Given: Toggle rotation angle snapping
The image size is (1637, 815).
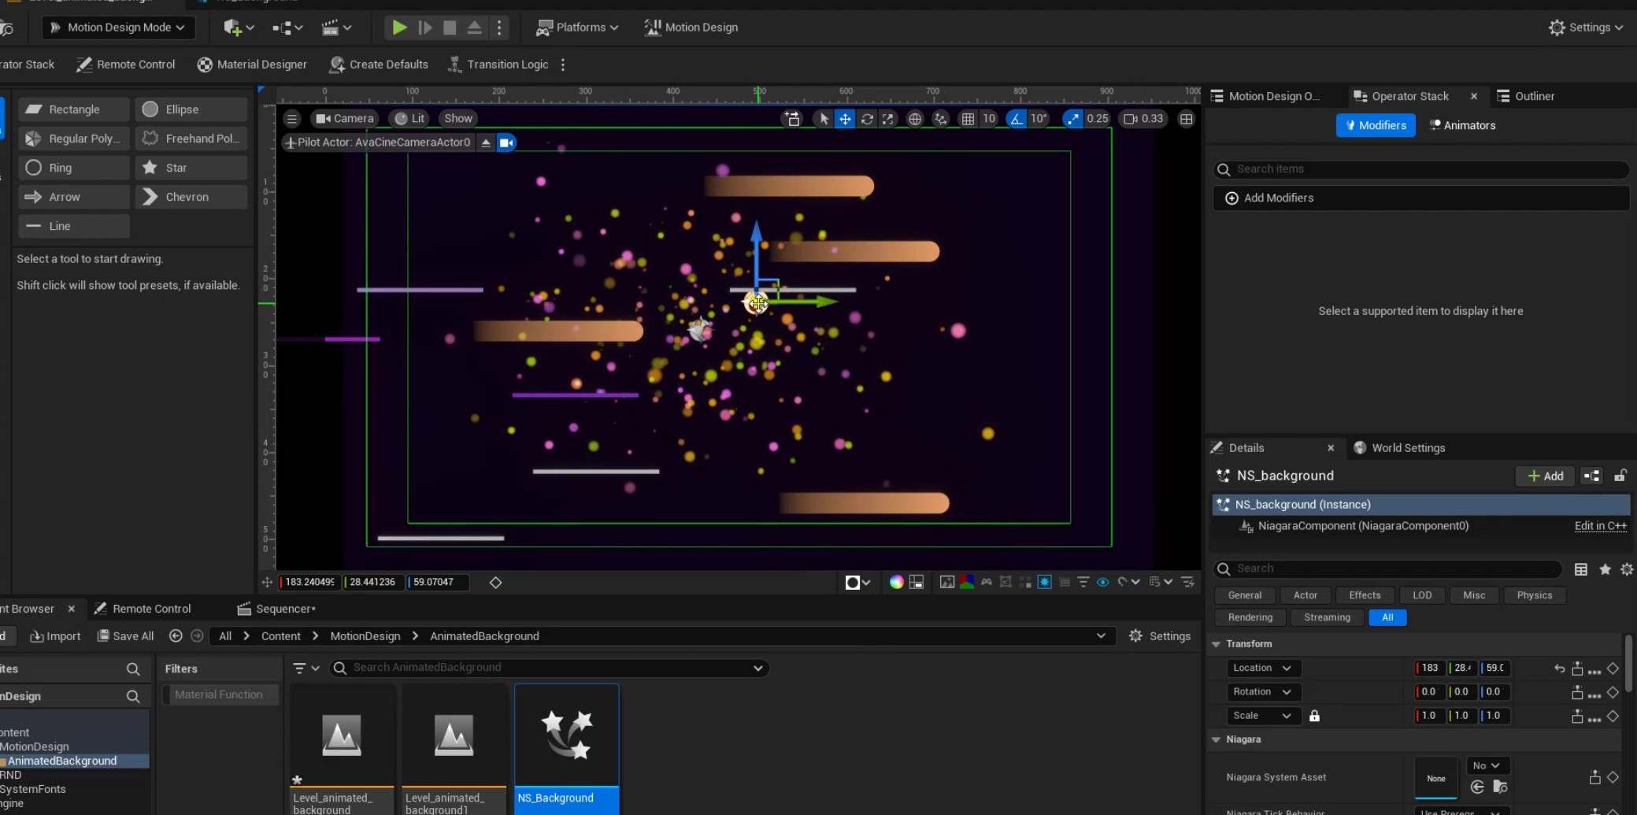Looking at the screenshot, I should tap(1017, 119).
